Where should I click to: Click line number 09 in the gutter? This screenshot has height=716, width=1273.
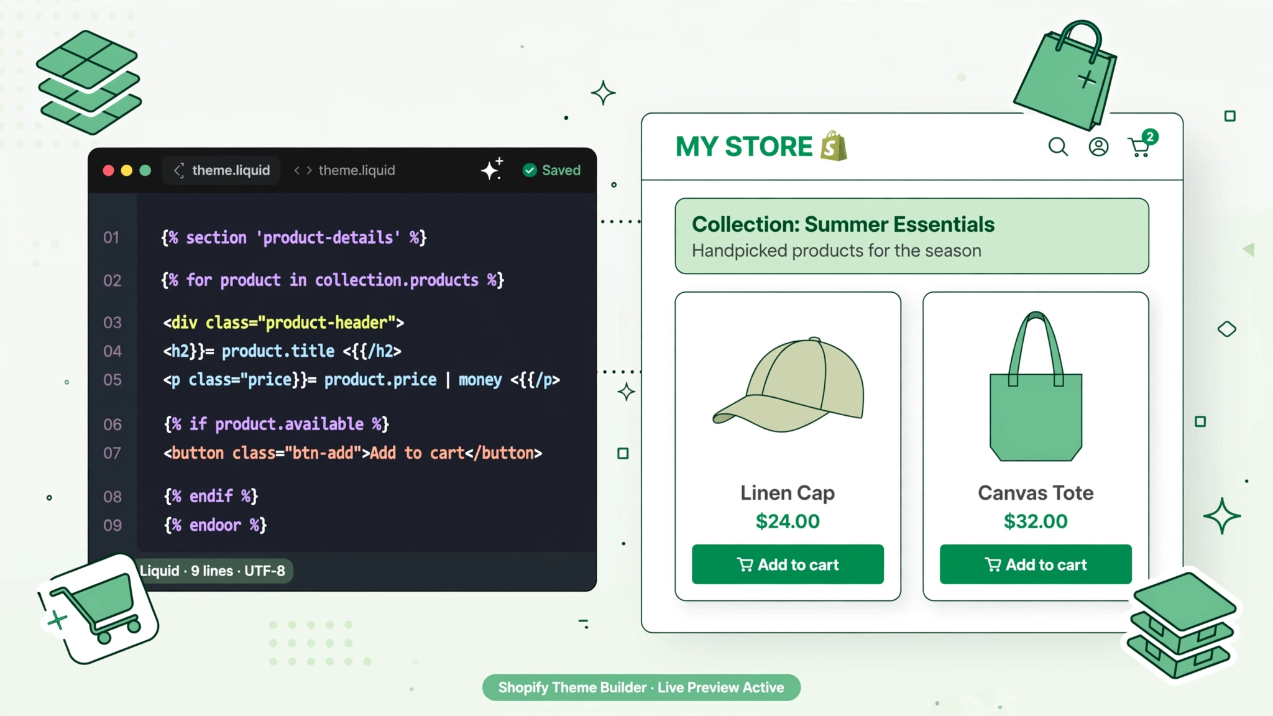(x=112, y=525)
